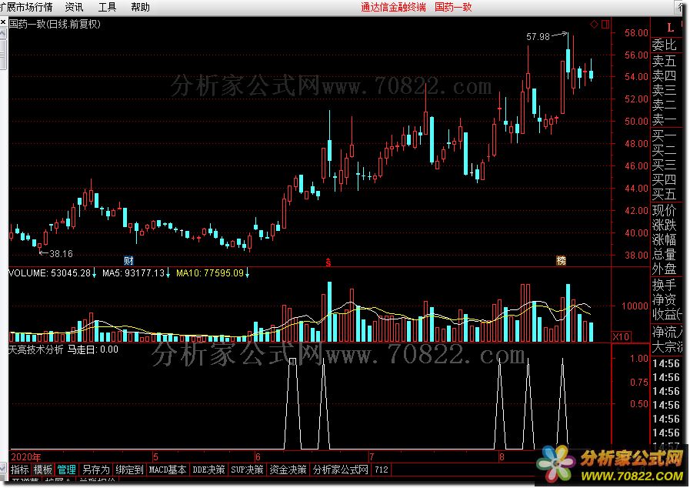The height and width of the screenshot is (488, 690).
Task: Select the 712 template tab
Action: pyautogui.click(x=381, y=470)
